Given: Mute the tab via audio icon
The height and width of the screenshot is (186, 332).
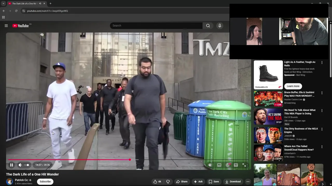Looking at the screenshot, I should [x=40, y=4].
